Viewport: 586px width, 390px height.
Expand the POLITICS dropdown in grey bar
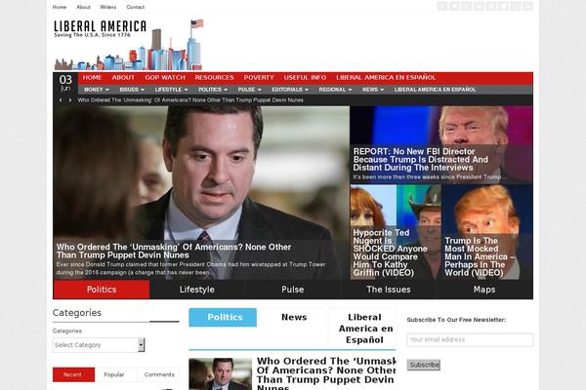tap(213, 90)
